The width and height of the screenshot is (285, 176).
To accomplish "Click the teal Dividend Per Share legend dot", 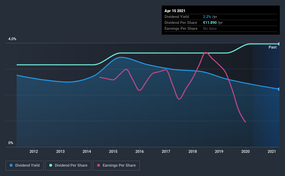I will (x=51, y=165).
